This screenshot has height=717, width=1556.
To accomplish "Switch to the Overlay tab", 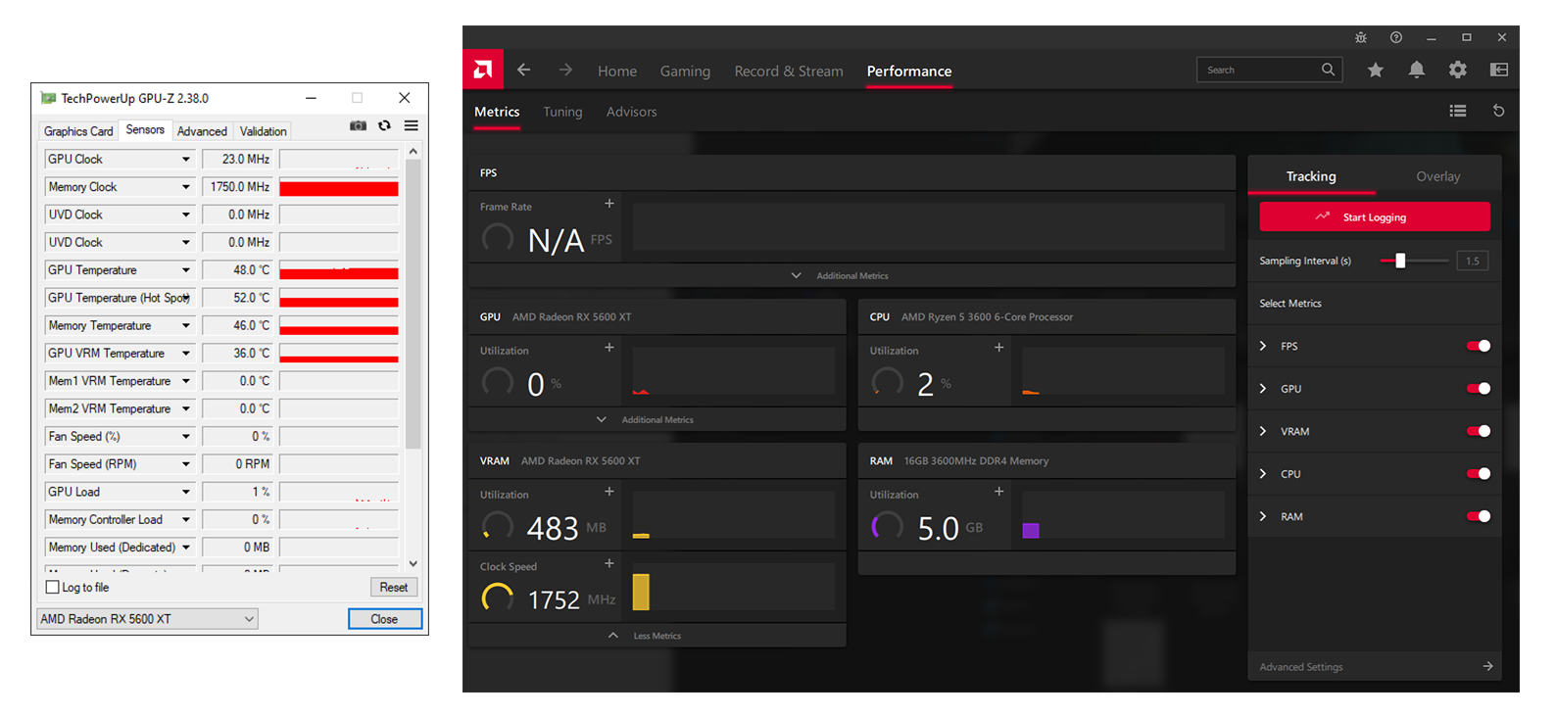I will tap(1437, 176).
